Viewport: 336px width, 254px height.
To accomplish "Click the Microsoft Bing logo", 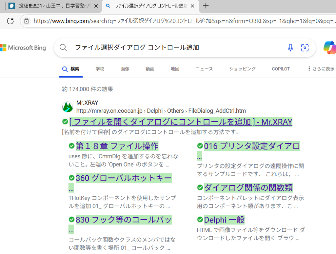I will (x=23, y=48).
